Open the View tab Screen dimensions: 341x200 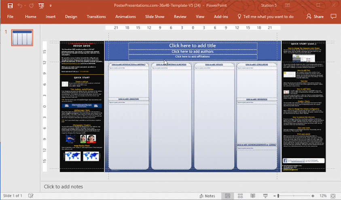pyautogui.click(x=200, y=17)
